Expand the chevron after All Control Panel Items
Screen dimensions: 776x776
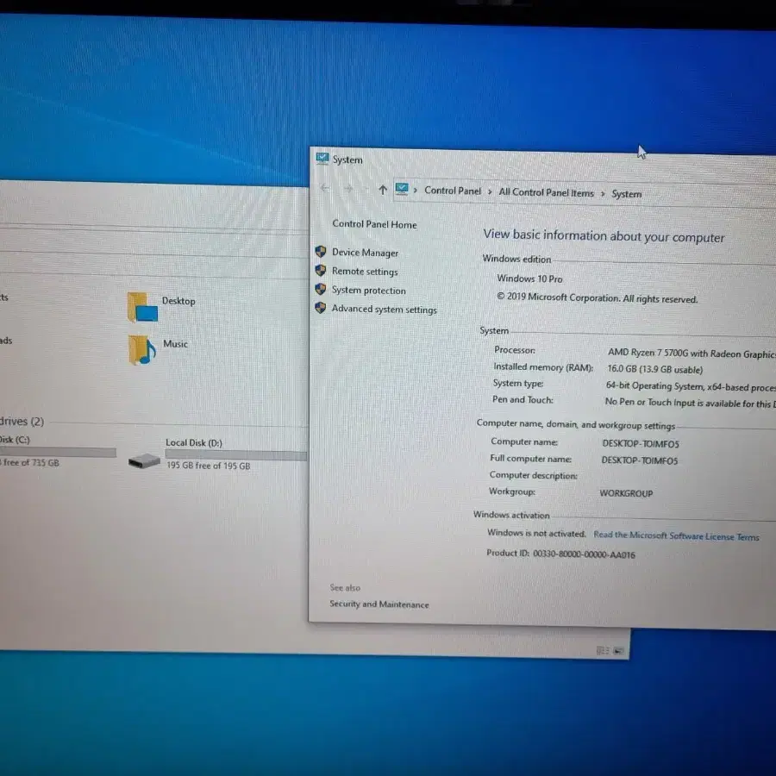(x=603, y=193)
